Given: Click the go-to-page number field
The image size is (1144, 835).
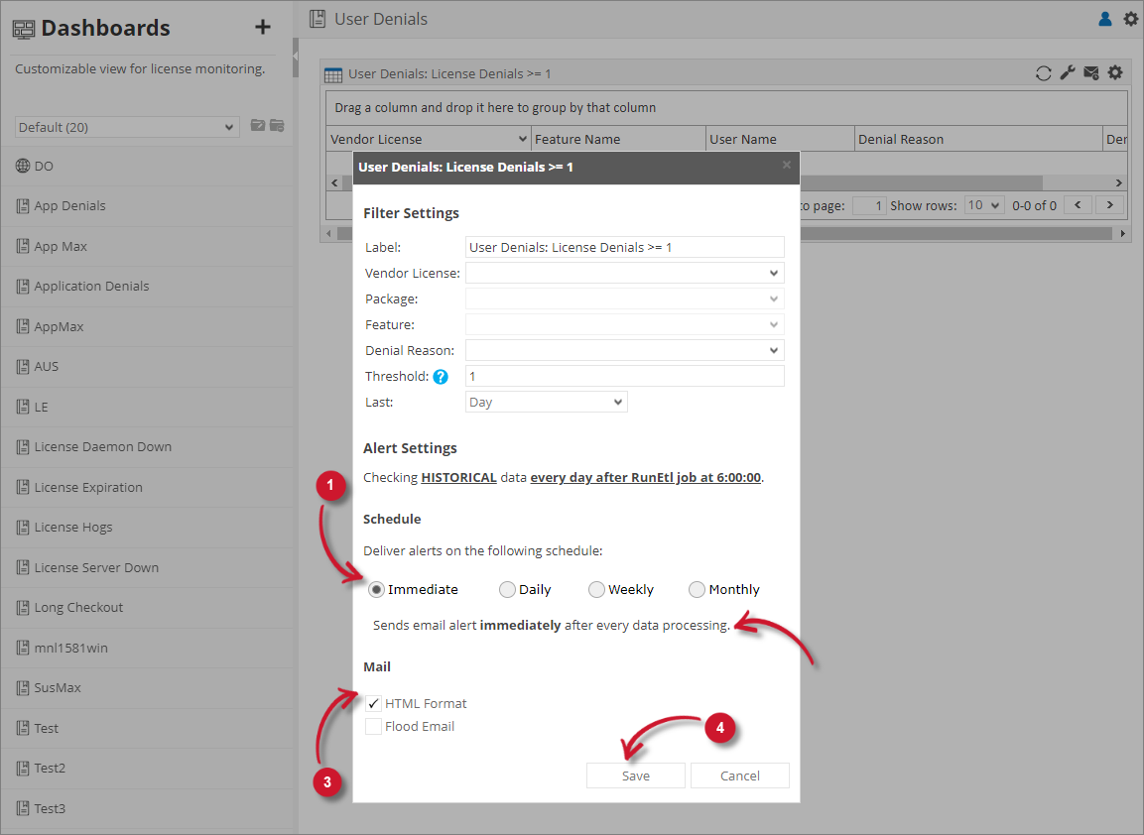Looking at the screenshot, I should (870, 205).
